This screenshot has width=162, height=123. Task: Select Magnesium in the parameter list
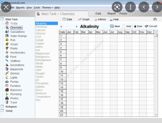[x=43, y=53]
